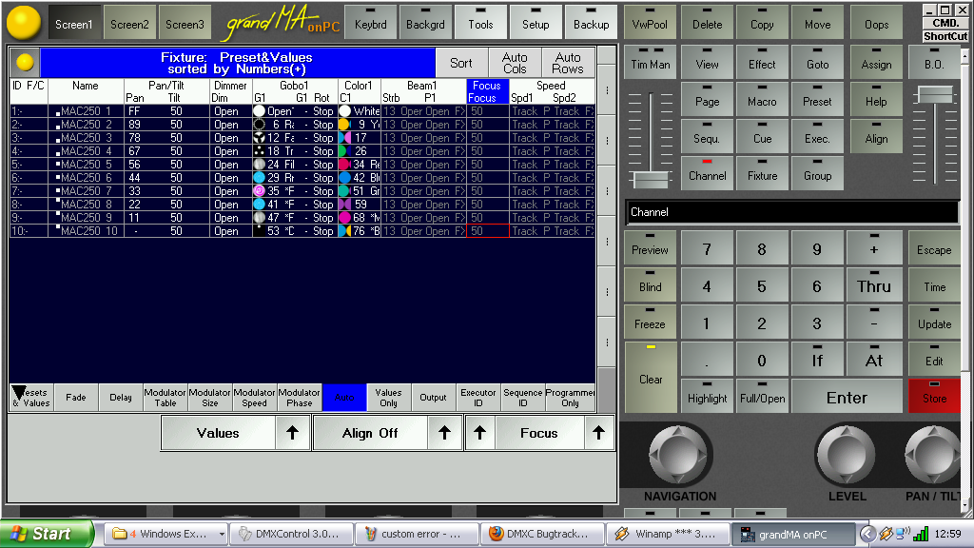The width and height of the screenshot is (974, 548).
Task: Click the LEVEL encoder knob
Action: click(846, 455)
